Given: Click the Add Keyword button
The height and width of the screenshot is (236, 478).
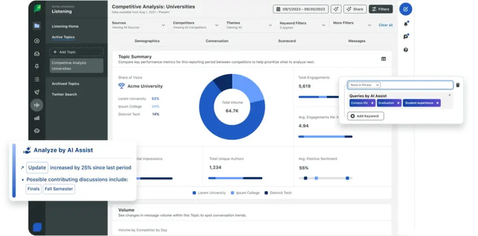Looking at the screenshot, I should tap(366, 116).
